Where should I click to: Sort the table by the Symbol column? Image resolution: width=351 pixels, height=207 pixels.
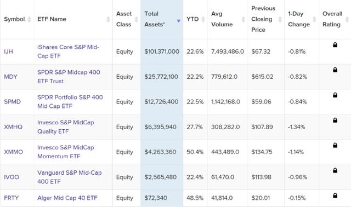(x=29, y=19)
